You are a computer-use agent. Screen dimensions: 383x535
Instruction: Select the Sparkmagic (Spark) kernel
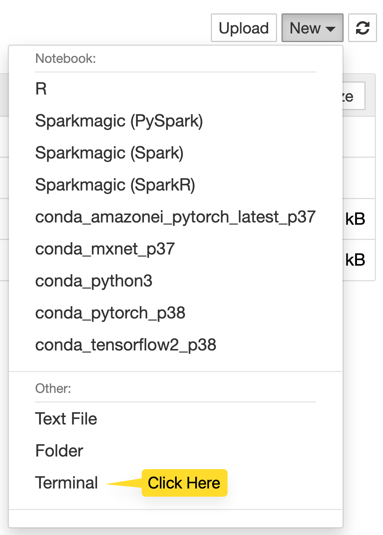tap(109, 153)
